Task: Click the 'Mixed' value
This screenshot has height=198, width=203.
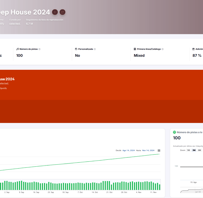Action: pos(139,55)
